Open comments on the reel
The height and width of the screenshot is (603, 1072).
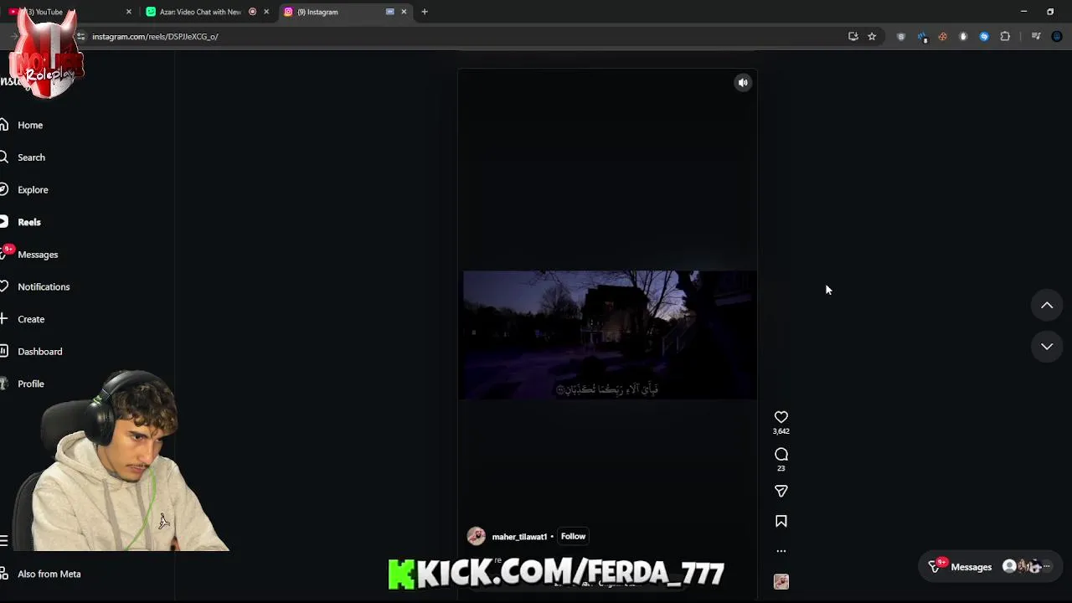[x=781, y=454]
